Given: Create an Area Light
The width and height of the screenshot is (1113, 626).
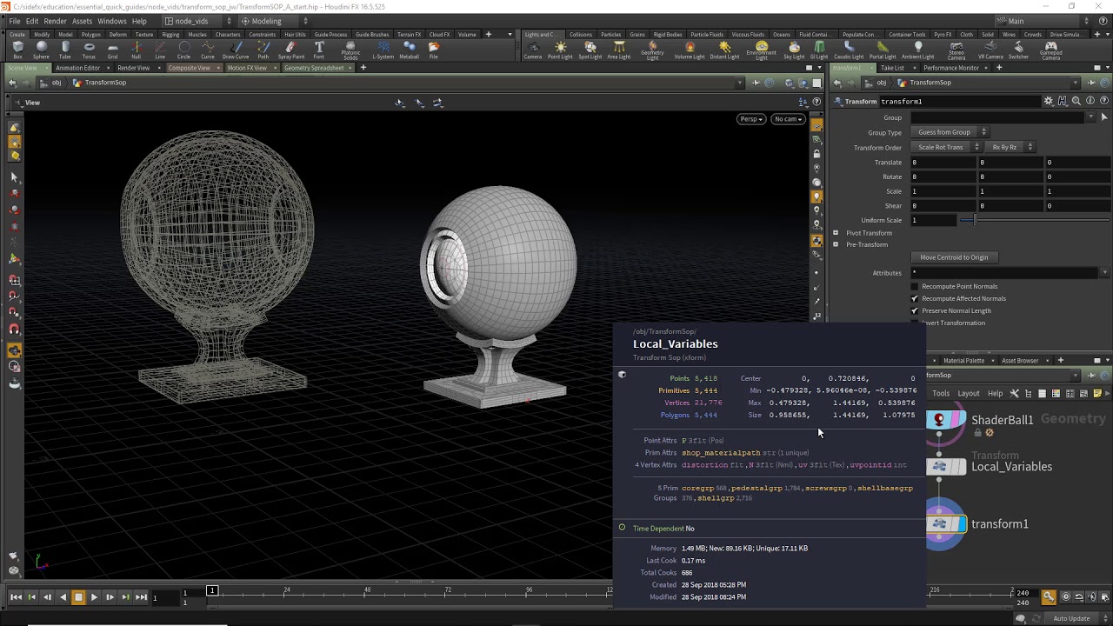Looking at the screenshot, I should click(618, 50).
